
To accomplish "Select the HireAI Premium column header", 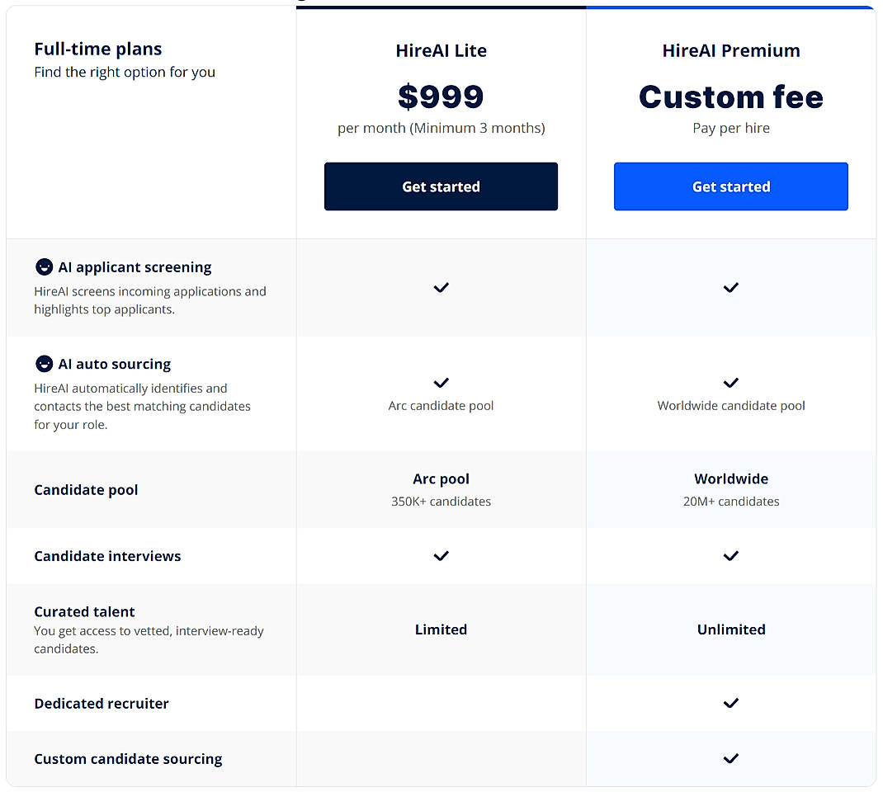I will [731, 50].
